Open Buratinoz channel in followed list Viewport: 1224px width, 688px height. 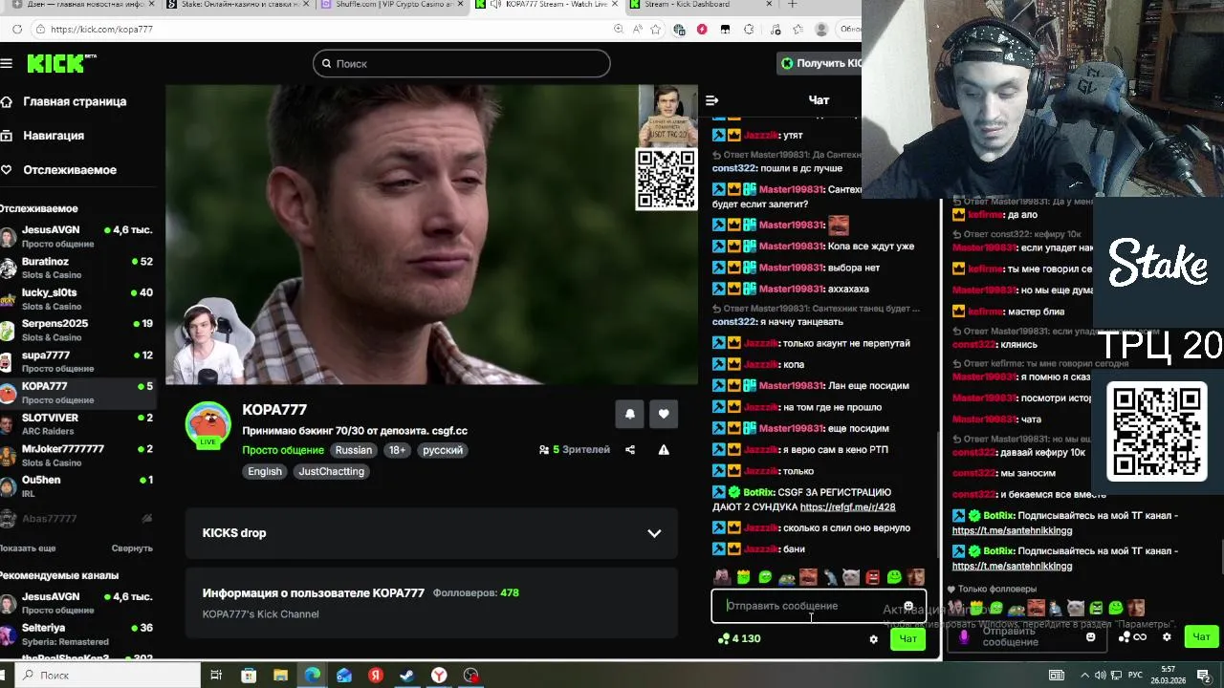76,268
